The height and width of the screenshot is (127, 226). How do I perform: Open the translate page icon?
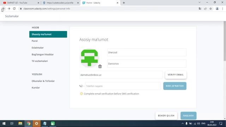[x=200, y=8]
